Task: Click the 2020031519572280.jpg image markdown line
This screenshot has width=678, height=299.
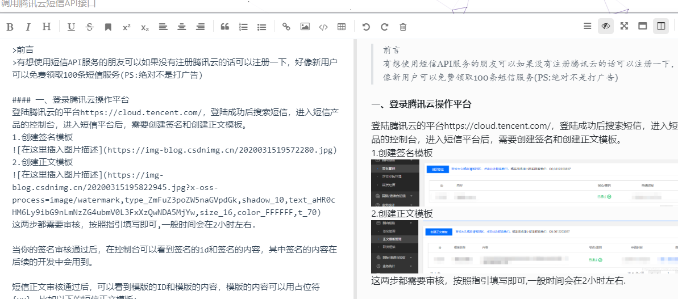Action: 174,150
